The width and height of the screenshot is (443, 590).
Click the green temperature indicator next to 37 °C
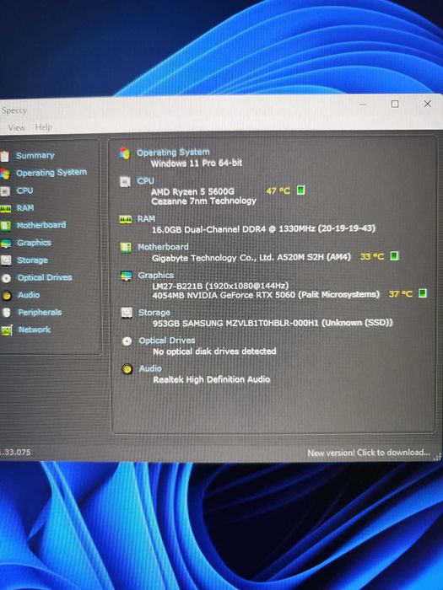click(x=422, y=293)
